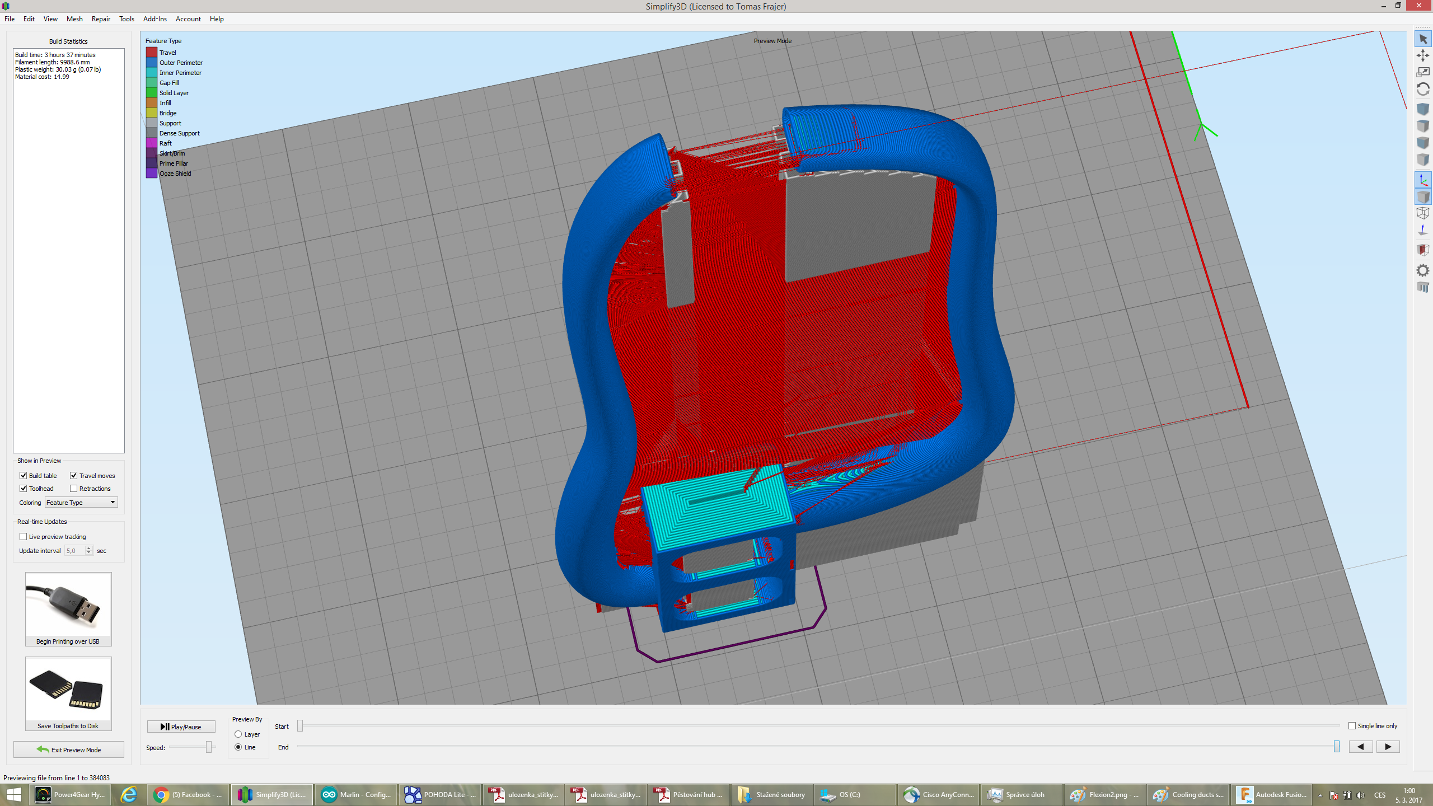
Task: Enable Live preview tracking
Action: click(x=24, y=537)
